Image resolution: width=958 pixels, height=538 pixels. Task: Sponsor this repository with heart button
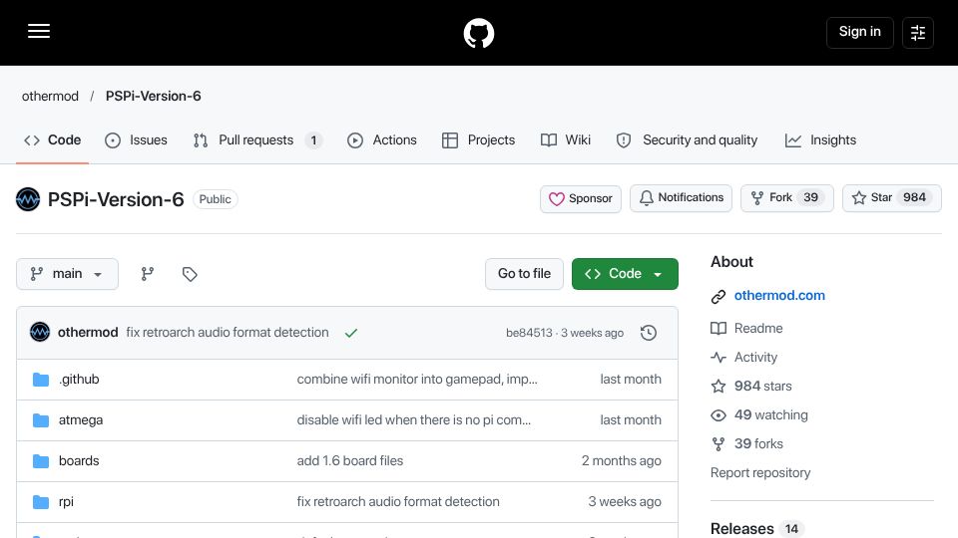click(581, 199)
